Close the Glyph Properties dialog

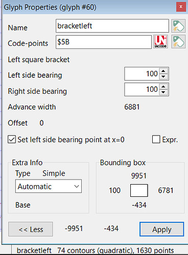(x=181, y=7)
